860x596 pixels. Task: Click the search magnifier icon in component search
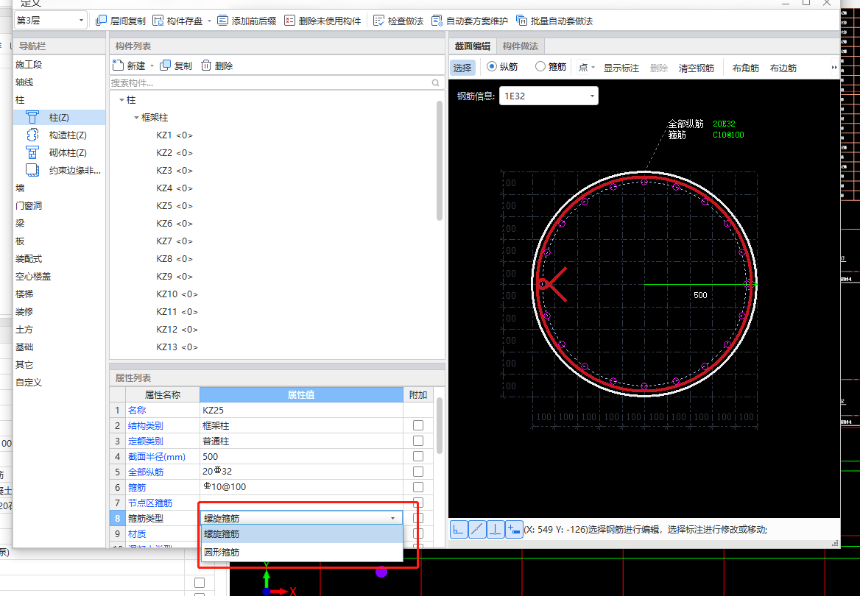(x=435, y=83)
